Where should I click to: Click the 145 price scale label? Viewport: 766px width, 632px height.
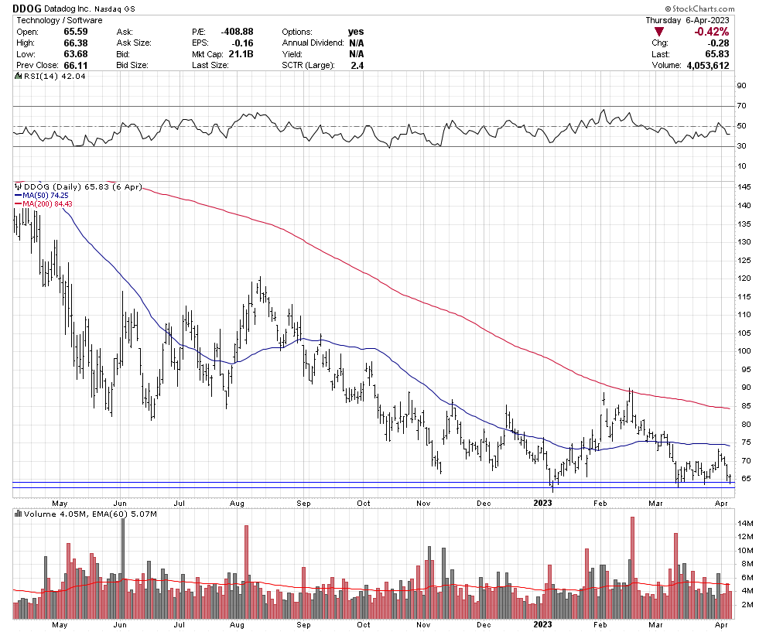[744, 186]
